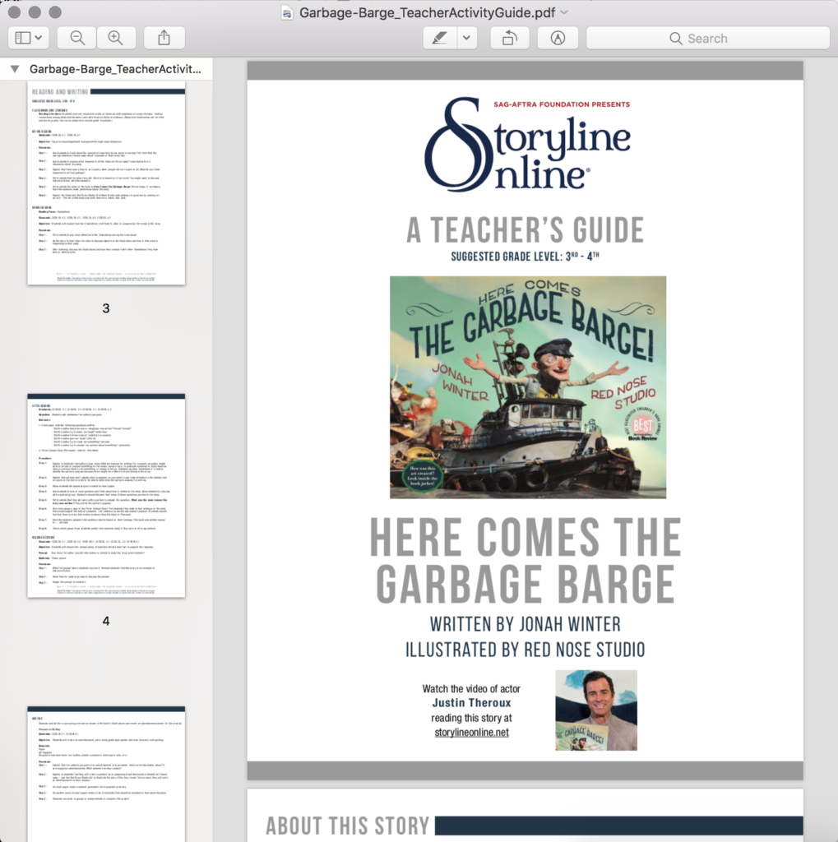838x842 pixels.
Task: Collapse the Garbage-Barge document disclosure triangle
Action: [15, 69]
